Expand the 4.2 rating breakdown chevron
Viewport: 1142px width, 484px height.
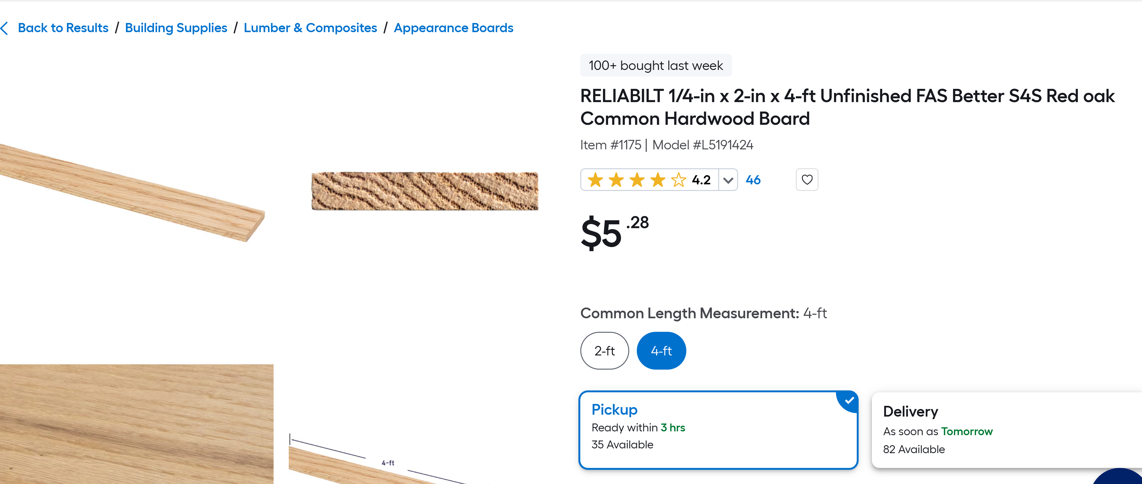click(727, 180)
